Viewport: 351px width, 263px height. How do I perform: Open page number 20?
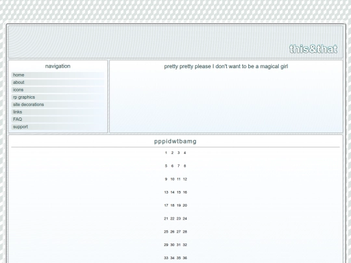pyautogui.click(x=185, y=205)
